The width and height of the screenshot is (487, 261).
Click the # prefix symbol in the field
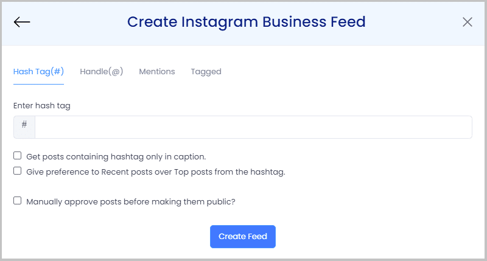point(24,125)
